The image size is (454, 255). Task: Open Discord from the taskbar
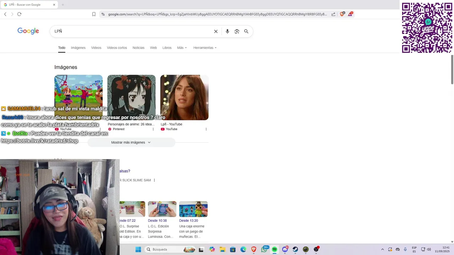click(285, 249)
